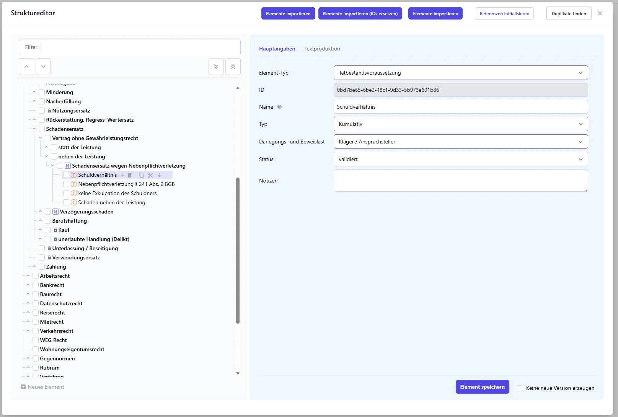Click the tag icon next to Name label

pyautogui.click(x=279, y=107)
